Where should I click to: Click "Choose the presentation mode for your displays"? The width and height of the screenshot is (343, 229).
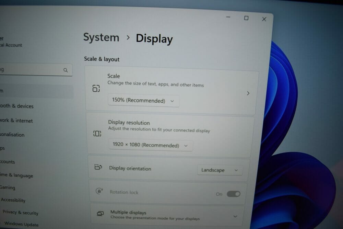pos(155,218)
